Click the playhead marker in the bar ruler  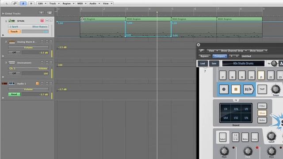(x=157, y=12)
